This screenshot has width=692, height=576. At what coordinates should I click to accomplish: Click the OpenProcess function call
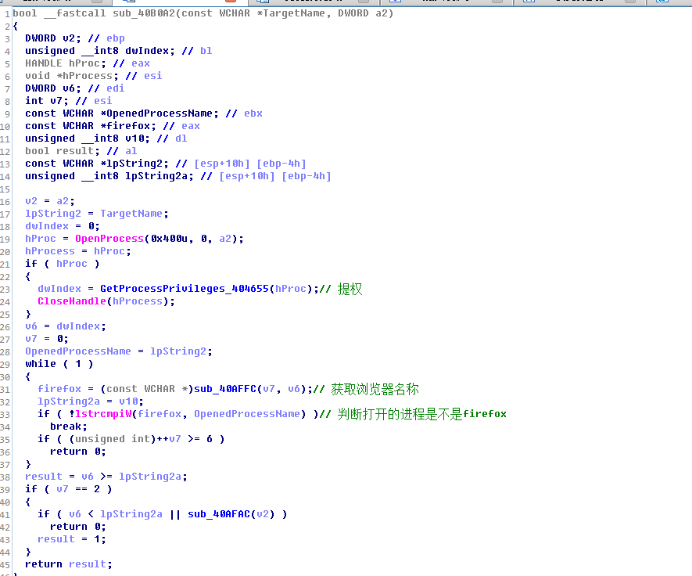click(109, 239)
